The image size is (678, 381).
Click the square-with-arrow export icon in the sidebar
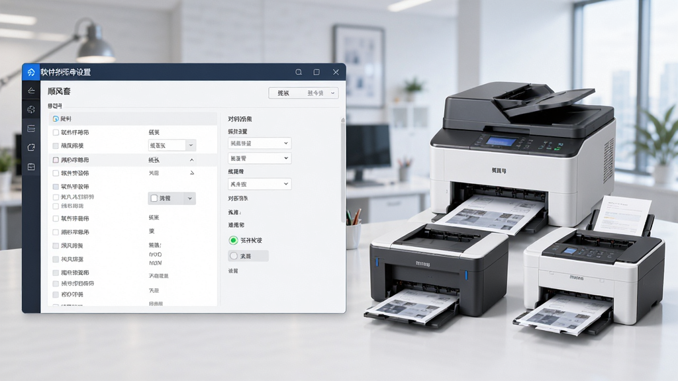tap(31, 148)
